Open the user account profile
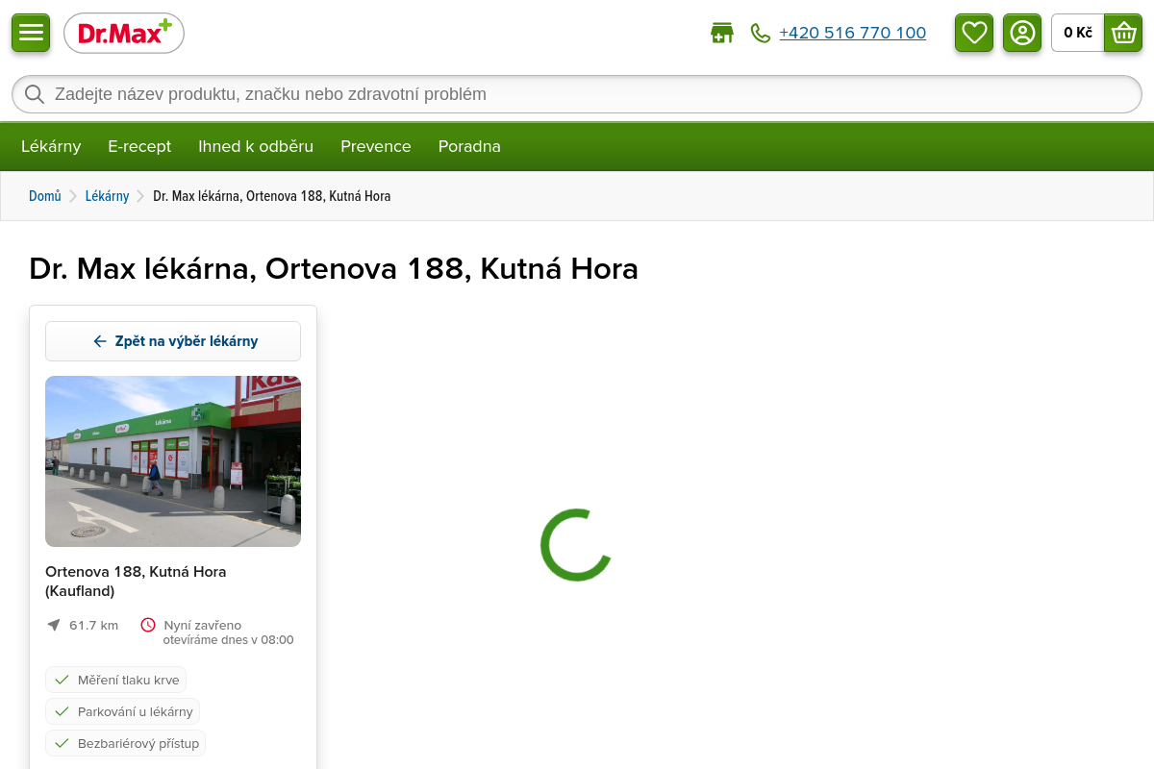This screenshot has height=769, width=1154. [1022, 33]
